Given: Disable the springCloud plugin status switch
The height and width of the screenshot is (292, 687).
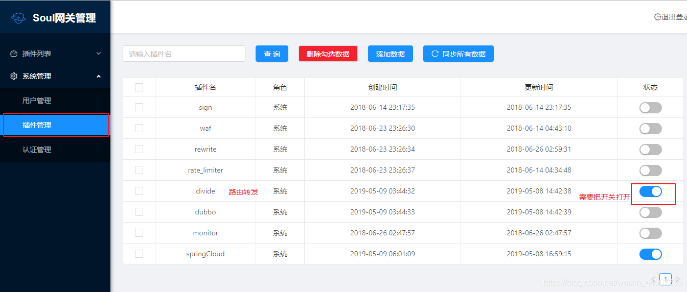Looking at the screenshot, I should tap(651, 254).
